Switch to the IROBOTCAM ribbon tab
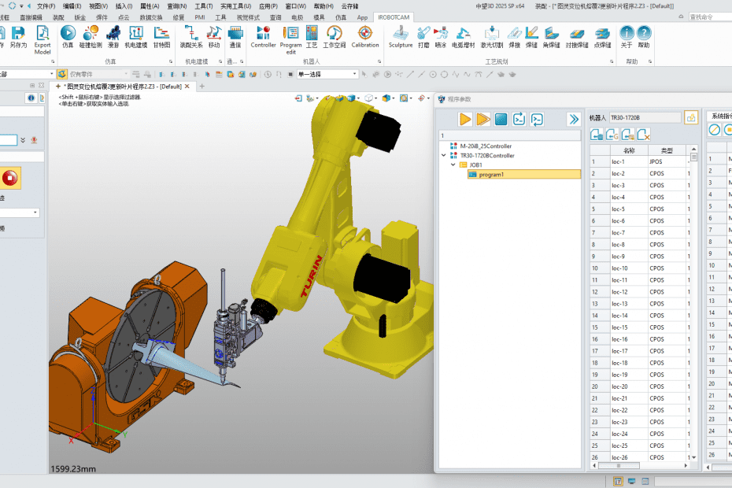The width and height of the screenshot is (732, 488). pos(394,17)
